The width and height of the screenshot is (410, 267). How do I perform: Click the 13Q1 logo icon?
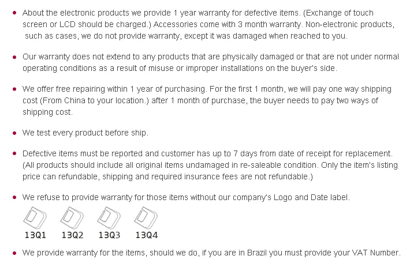[x=35, y=217]
